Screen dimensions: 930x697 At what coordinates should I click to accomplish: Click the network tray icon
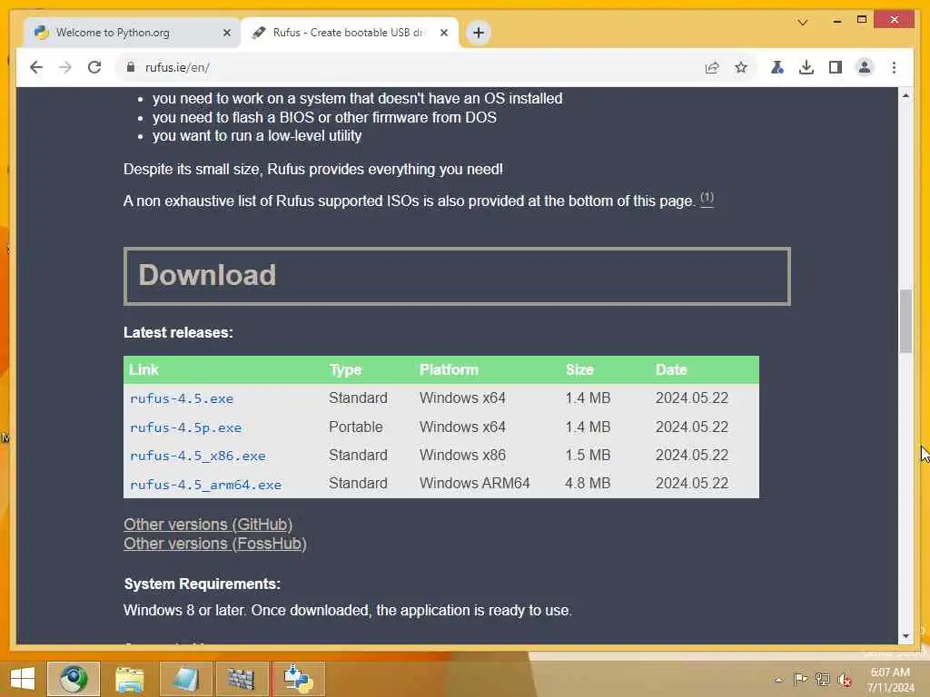[x=823, y=680]
